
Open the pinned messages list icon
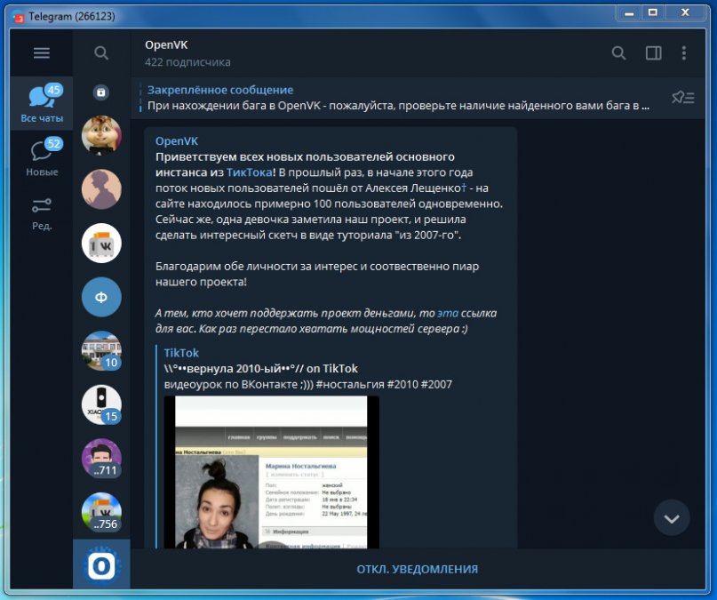click(x=683, y=98)
